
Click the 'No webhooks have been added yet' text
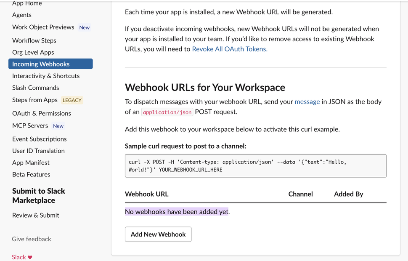(x=177, y=212)
